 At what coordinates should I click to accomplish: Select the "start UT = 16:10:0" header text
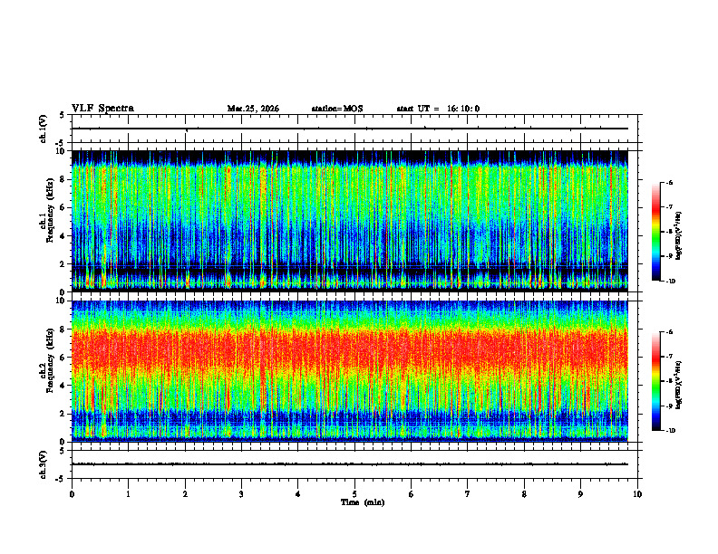438,109
